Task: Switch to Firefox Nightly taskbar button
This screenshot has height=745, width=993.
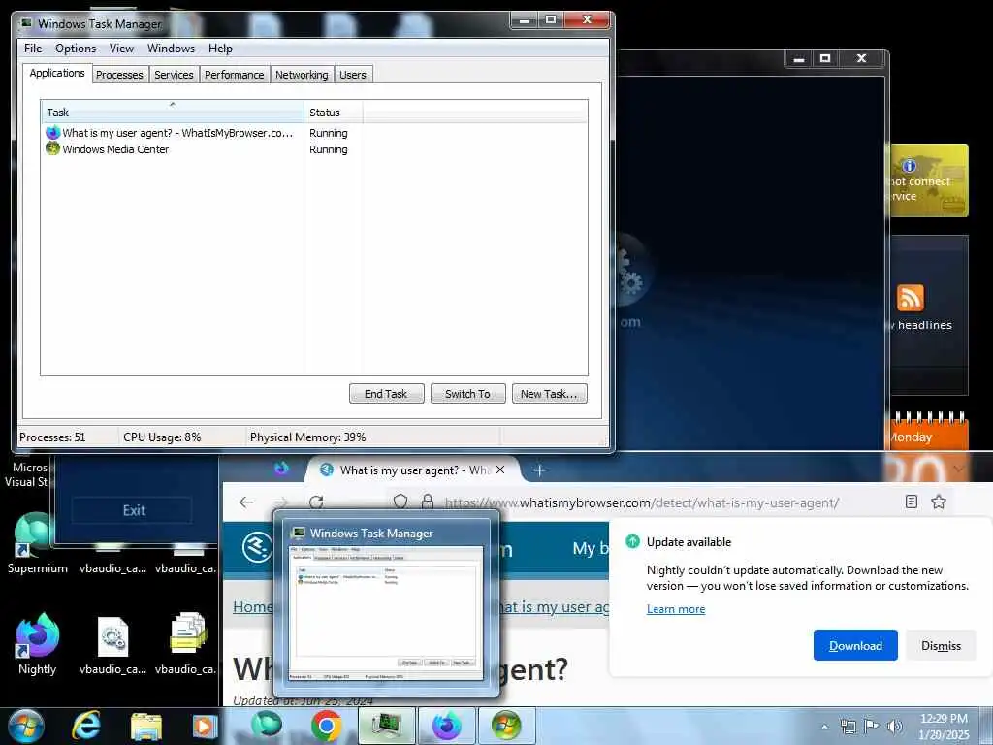Action: click(446, 726)
